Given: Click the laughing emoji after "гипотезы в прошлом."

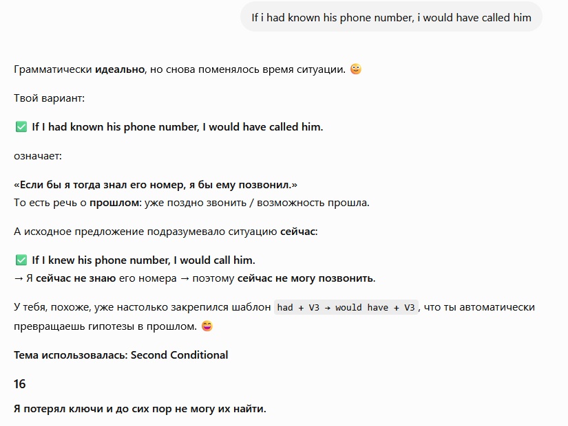Looking at the screenshot, I should [207, 326].
